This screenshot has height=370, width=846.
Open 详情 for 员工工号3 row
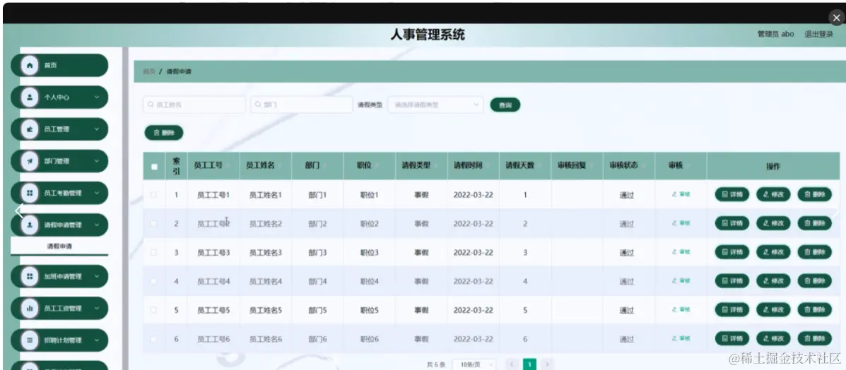tap(732, 252)
